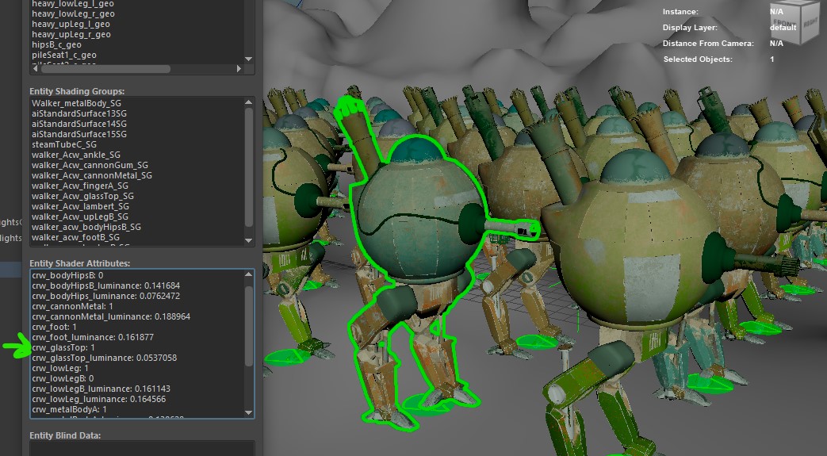Select crw_lowLeg: 1 attribute row
Image resolution: width=827 pixels, height=456 pixels.
60,368
